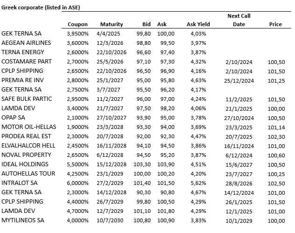Select the Ask Yield column header
This screenshot has width=295, height=233.
[198, 24]
